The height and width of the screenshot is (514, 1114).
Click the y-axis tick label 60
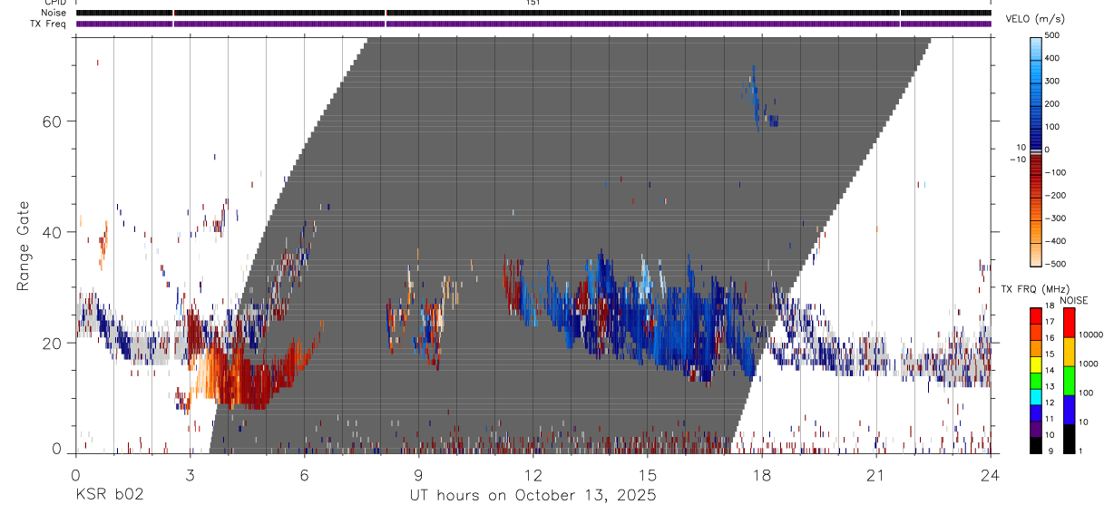(54, 121)
